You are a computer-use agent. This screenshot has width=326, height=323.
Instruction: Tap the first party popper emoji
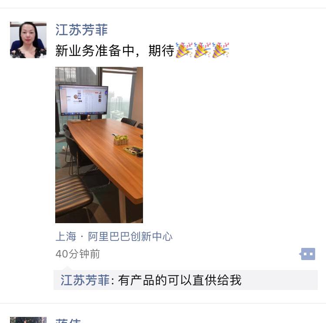pyautogui.click(x=184, y=50)
